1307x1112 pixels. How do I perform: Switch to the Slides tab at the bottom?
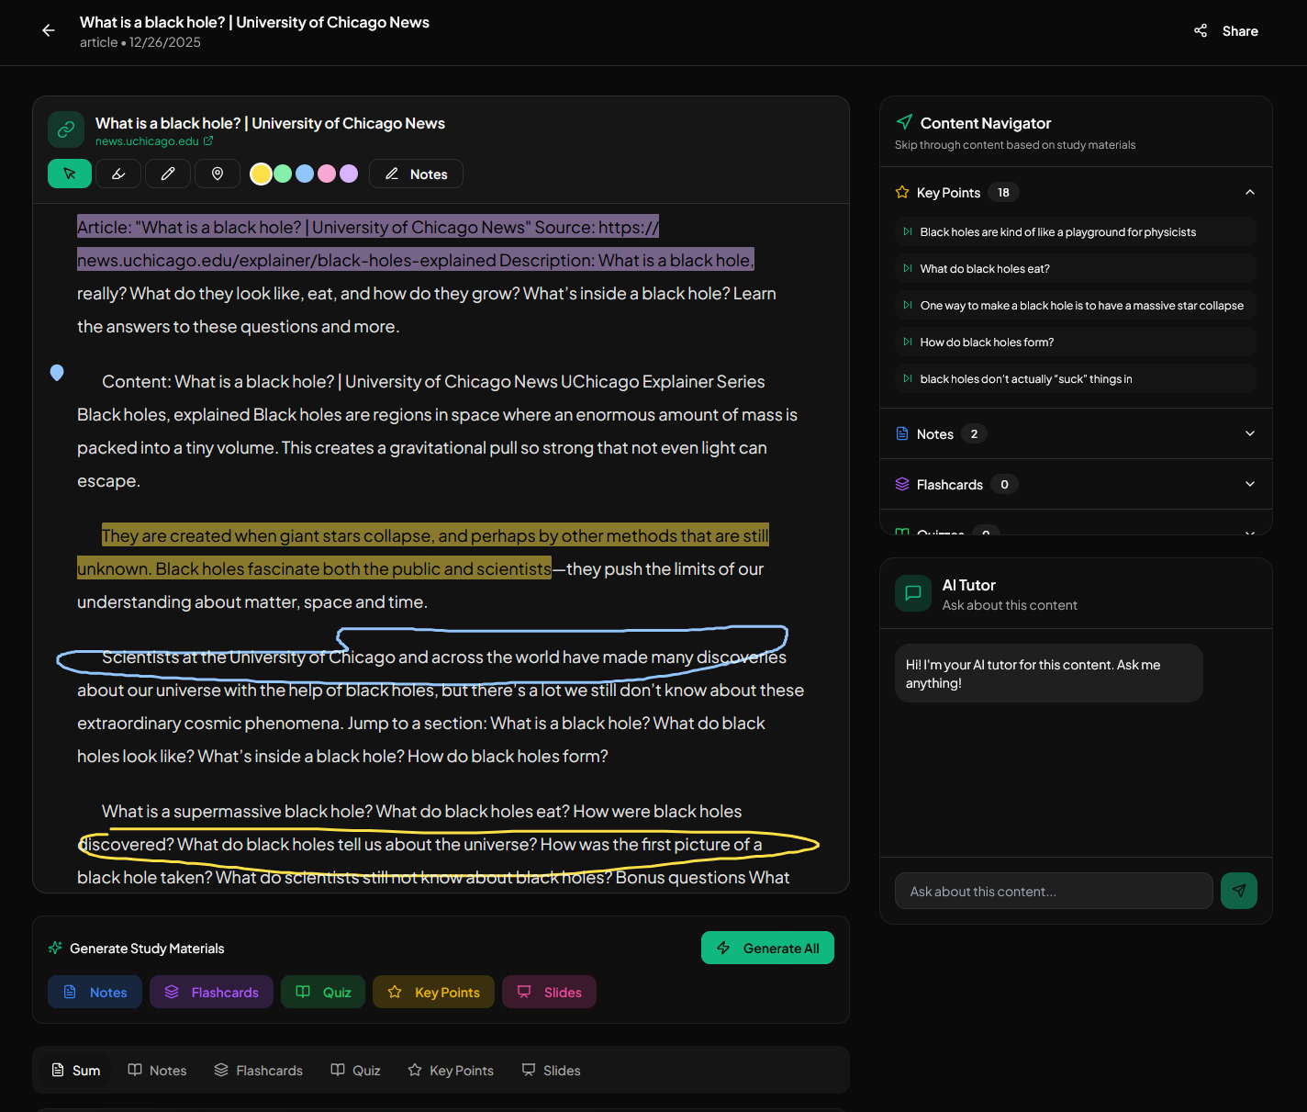551,1070
